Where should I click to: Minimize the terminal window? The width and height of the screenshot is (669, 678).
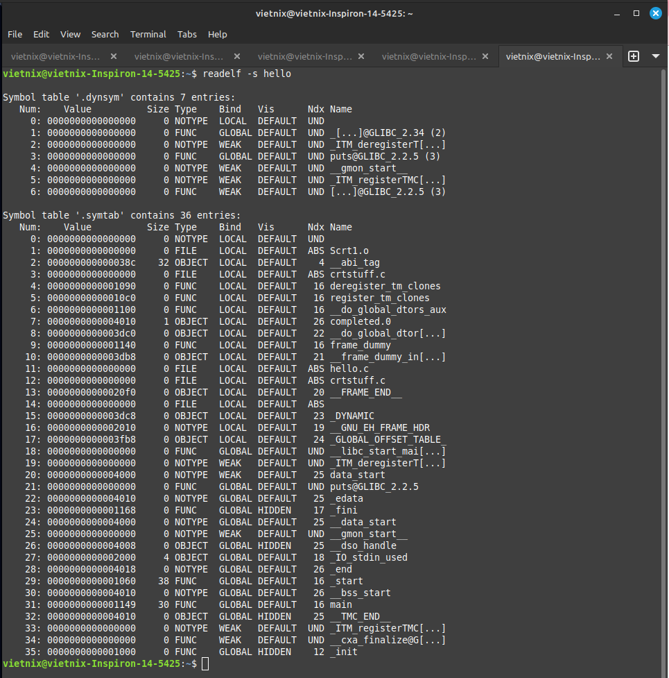click(618, 14)
